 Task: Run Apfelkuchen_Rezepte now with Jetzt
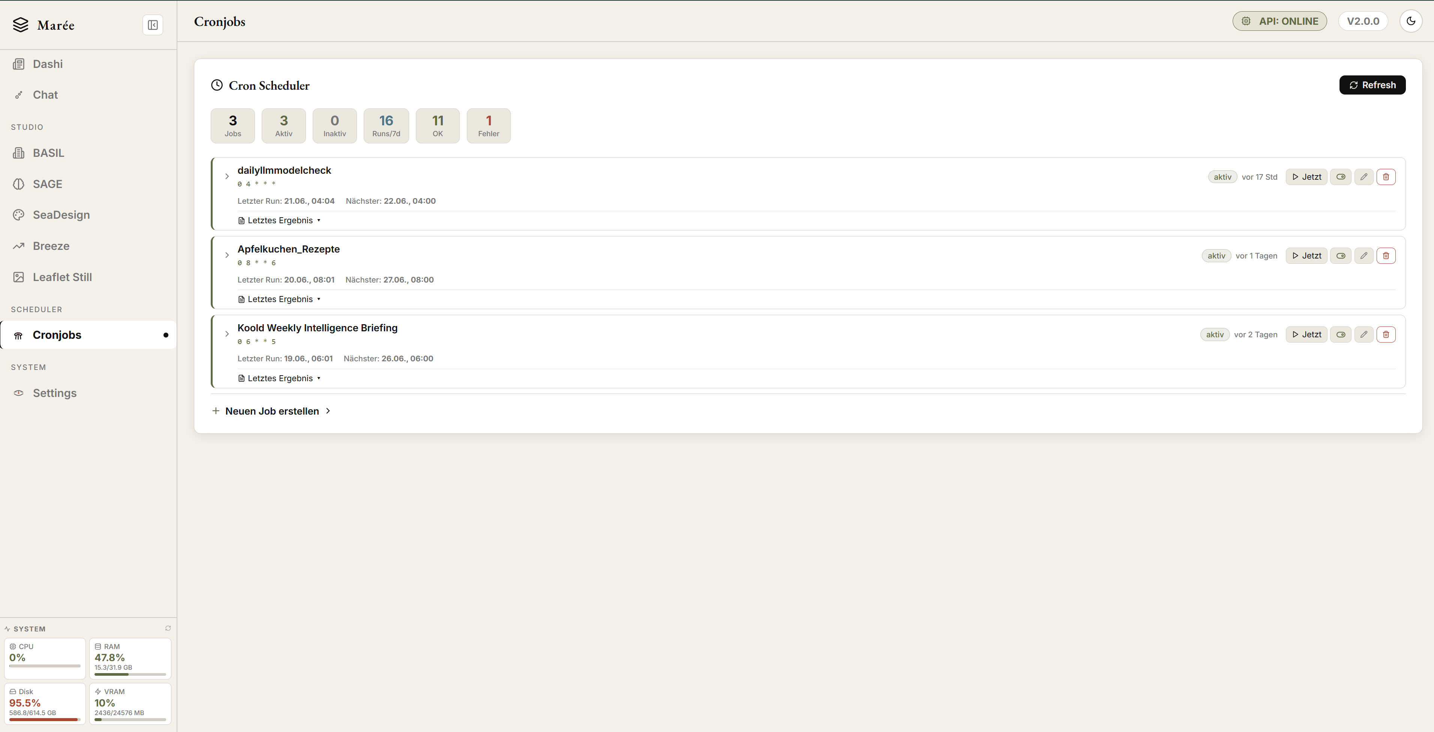[1306, 256]
